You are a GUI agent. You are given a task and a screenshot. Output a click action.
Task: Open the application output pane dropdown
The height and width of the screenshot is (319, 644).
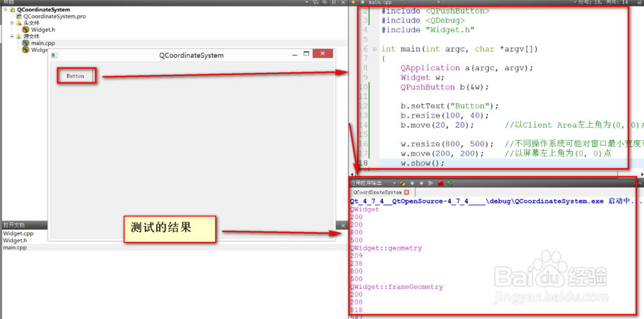(x=395, y=183)
